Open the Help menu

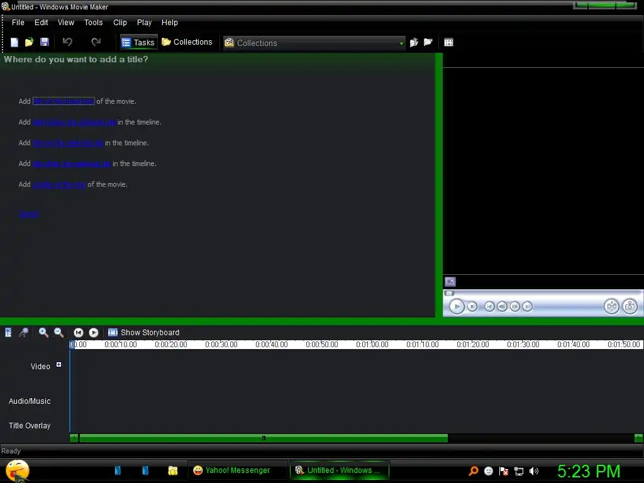pos(170,23)
